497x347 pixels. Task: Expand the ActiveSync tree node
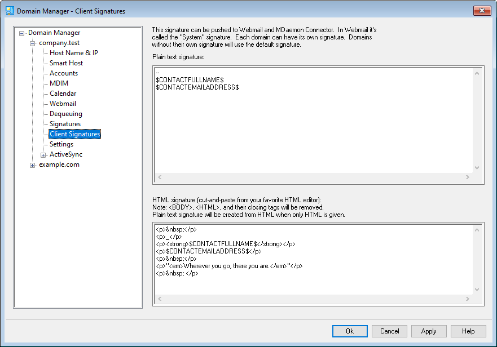point(43,155)
